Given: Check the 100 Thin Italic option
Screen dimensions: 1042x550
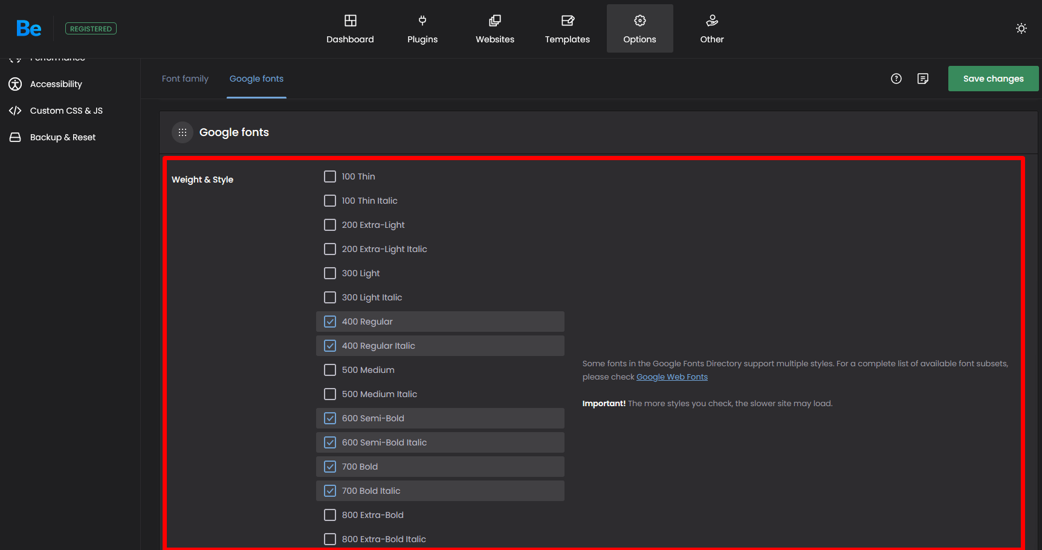Looking at the screenshot, I should (330, 201).
